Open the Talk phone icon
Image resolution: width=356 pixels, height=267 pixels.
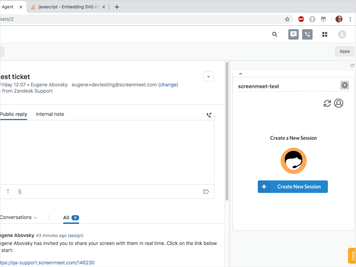[x=307, y=34]
